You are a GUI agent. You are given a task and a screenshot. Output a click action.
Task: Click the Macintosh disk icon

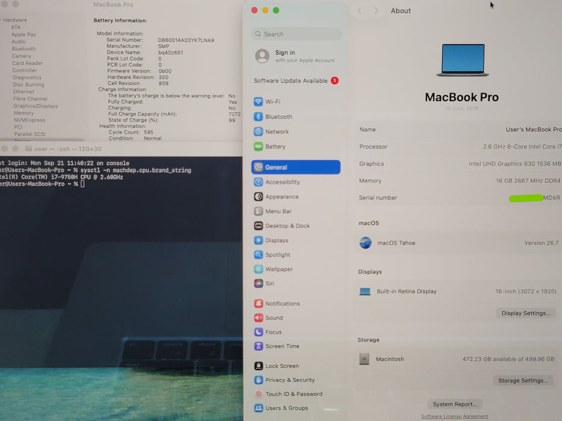[364, 358]
